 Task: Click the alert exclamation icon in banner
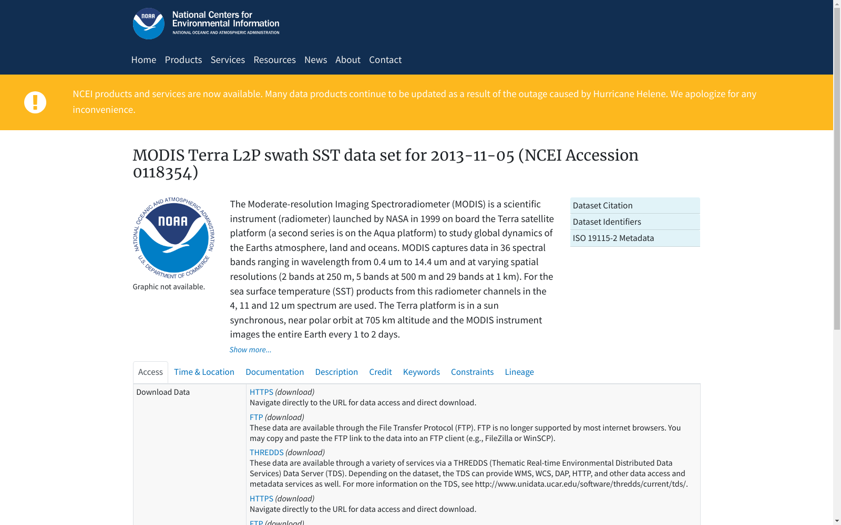(35, 102)
